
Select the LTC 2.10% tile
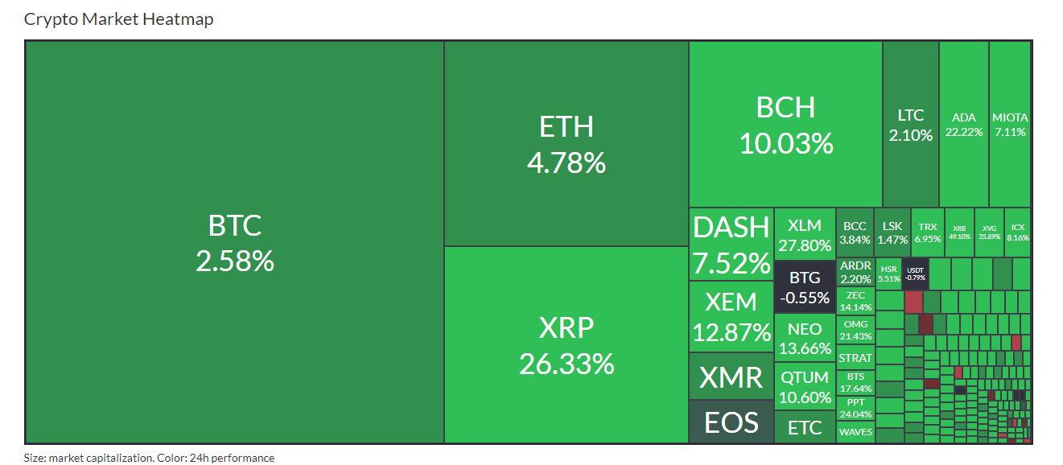click(x=911, y=125)
